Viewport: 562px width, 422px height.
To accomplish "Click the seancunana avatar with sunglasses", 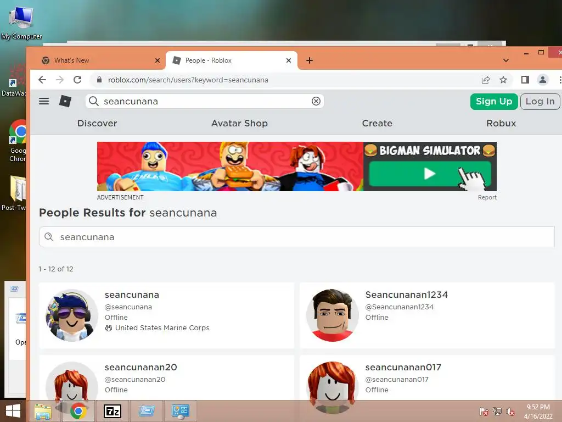I will [x=72, y=315].
